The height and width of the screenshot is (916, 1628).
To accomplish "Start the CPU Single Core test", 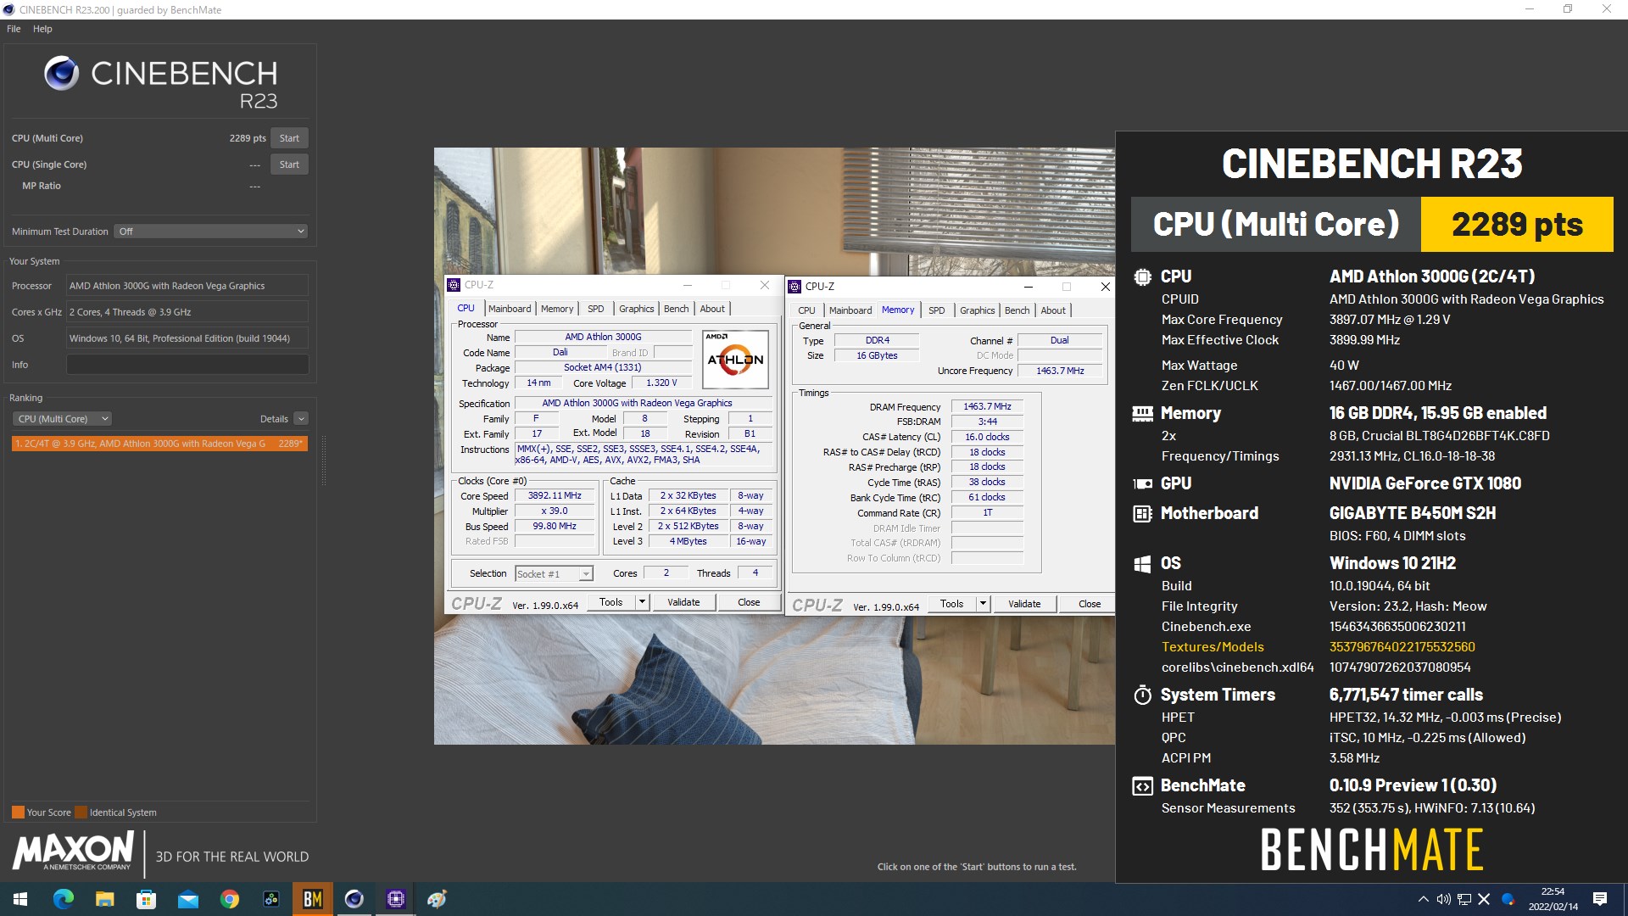I will pos(289,165).
